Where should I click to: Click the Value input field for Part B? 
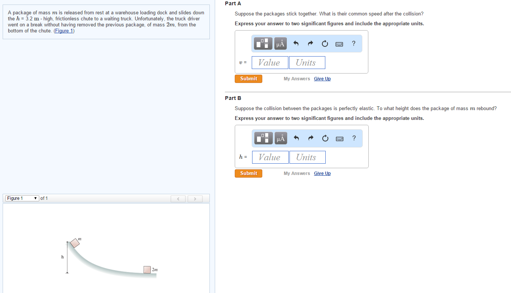(270, 157)
